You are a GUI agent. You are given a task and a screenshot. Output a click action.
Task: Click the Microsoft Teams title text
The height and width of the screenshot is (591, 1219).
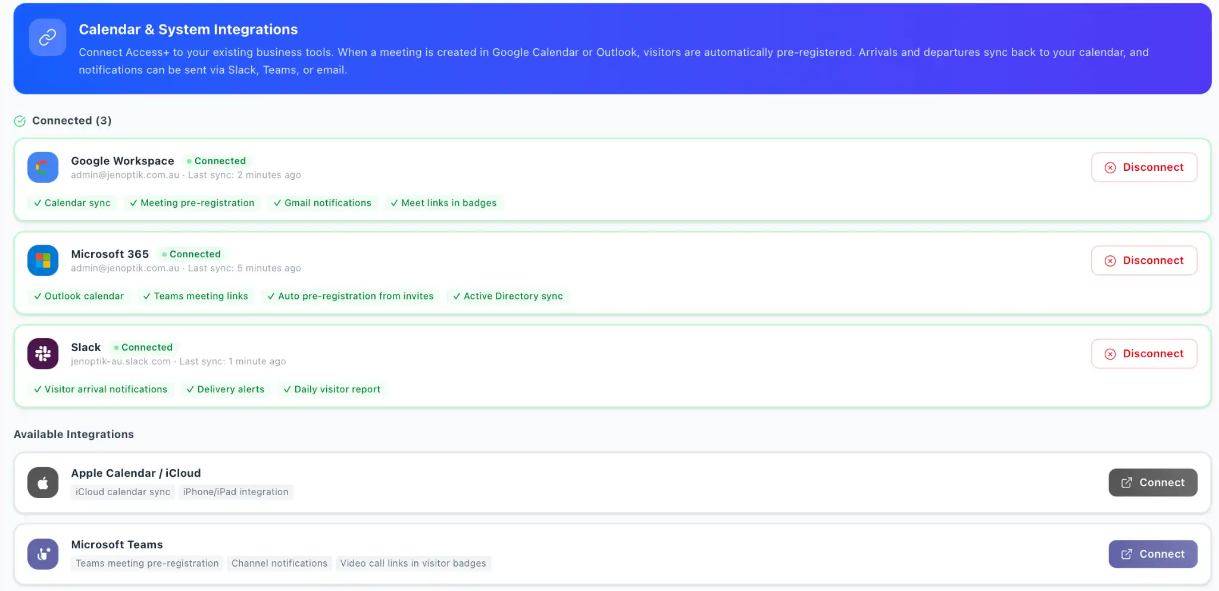coord(117,545)
